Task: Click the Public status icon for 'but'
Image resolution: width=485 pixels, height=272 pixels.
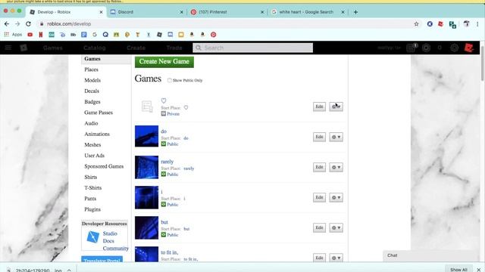Action: click(164, 234)
